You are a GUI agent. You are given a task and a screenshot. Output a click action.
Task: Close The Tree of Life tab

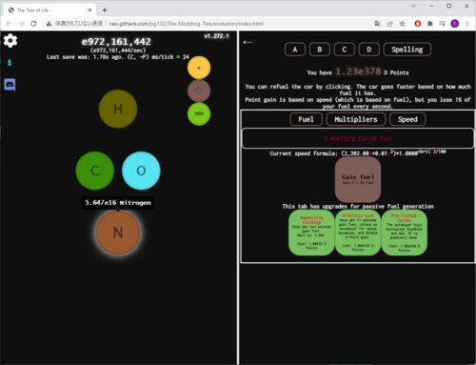click(x=89, y=10)
